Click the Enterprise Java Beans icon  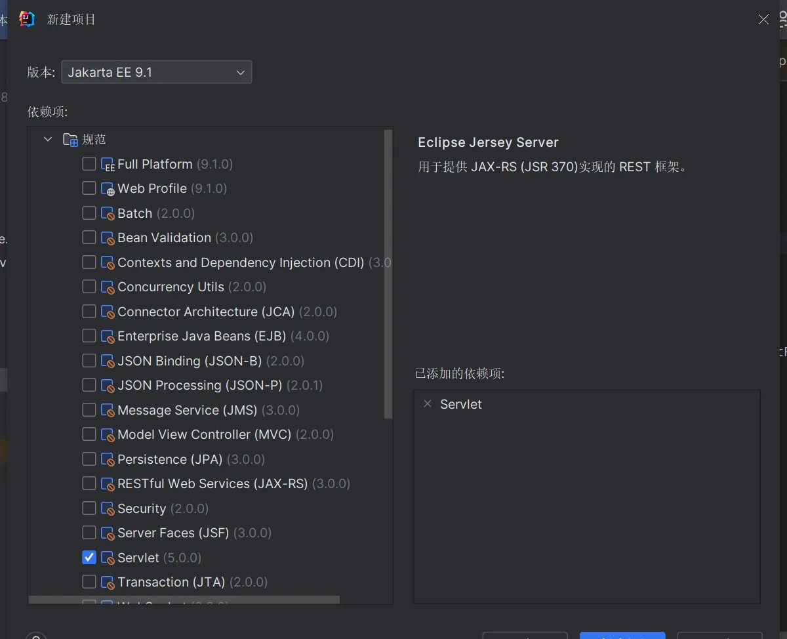tap(108, 337)
